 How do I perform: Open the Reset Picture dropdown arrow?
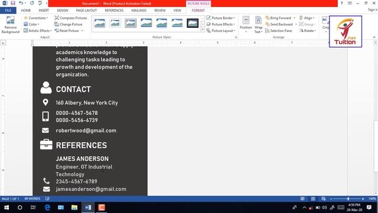pos(82,31)
